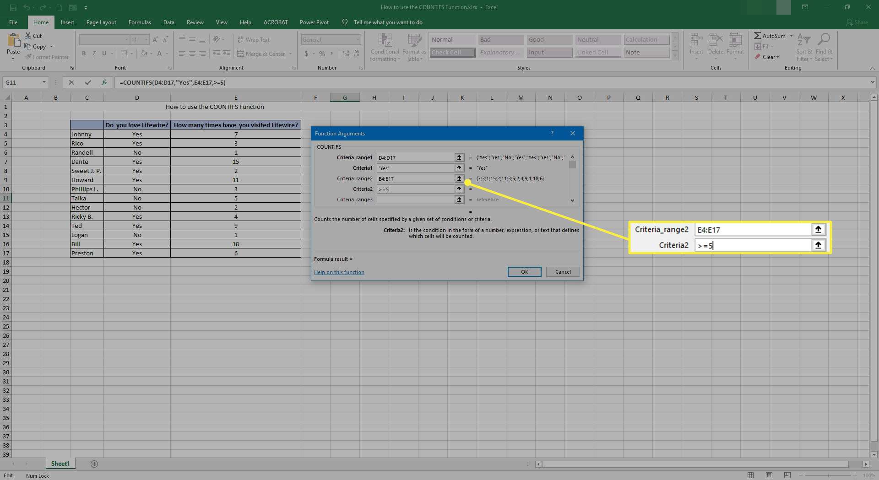Toggle bold formatting
The height and width of the screenshot is (480, 879).
click(x=84, y=54)
